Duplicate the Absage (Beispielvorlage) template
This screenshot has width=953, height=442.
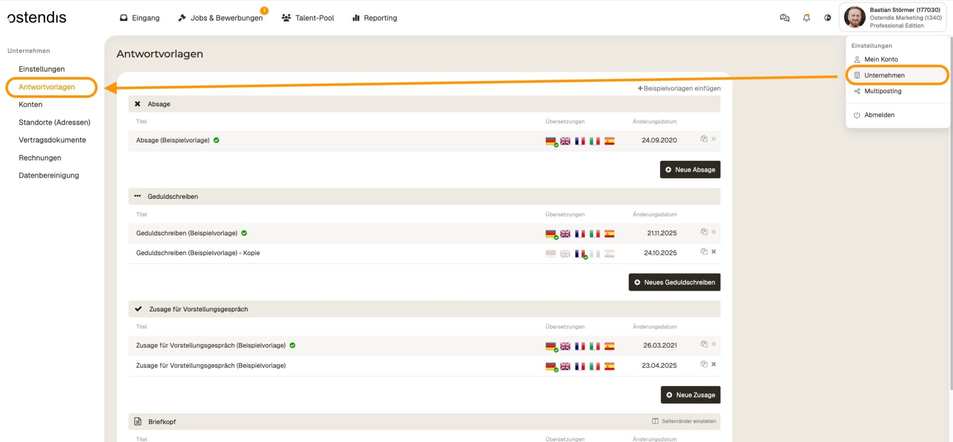tap(704, 139)
